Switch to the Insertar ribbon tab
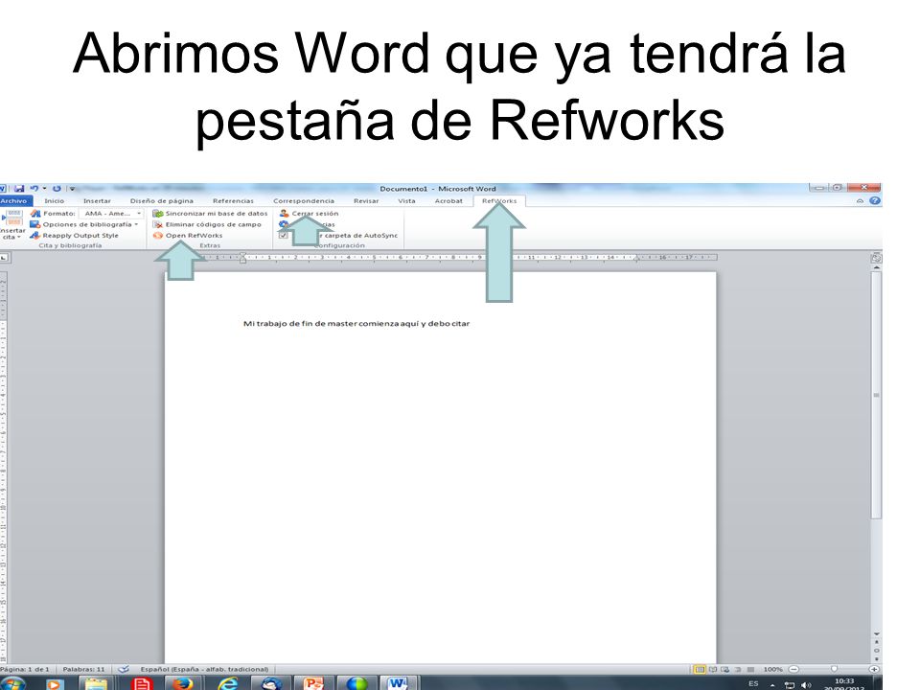920x690 pixels. pyautogui.click(x=97, y=200)
